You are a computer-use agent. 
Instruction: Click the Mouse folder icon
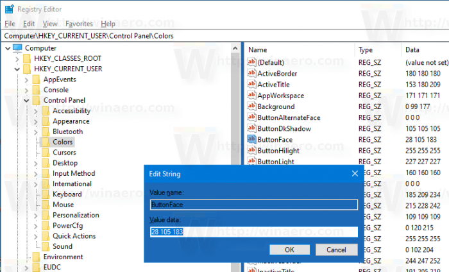[x=46, y=205]
